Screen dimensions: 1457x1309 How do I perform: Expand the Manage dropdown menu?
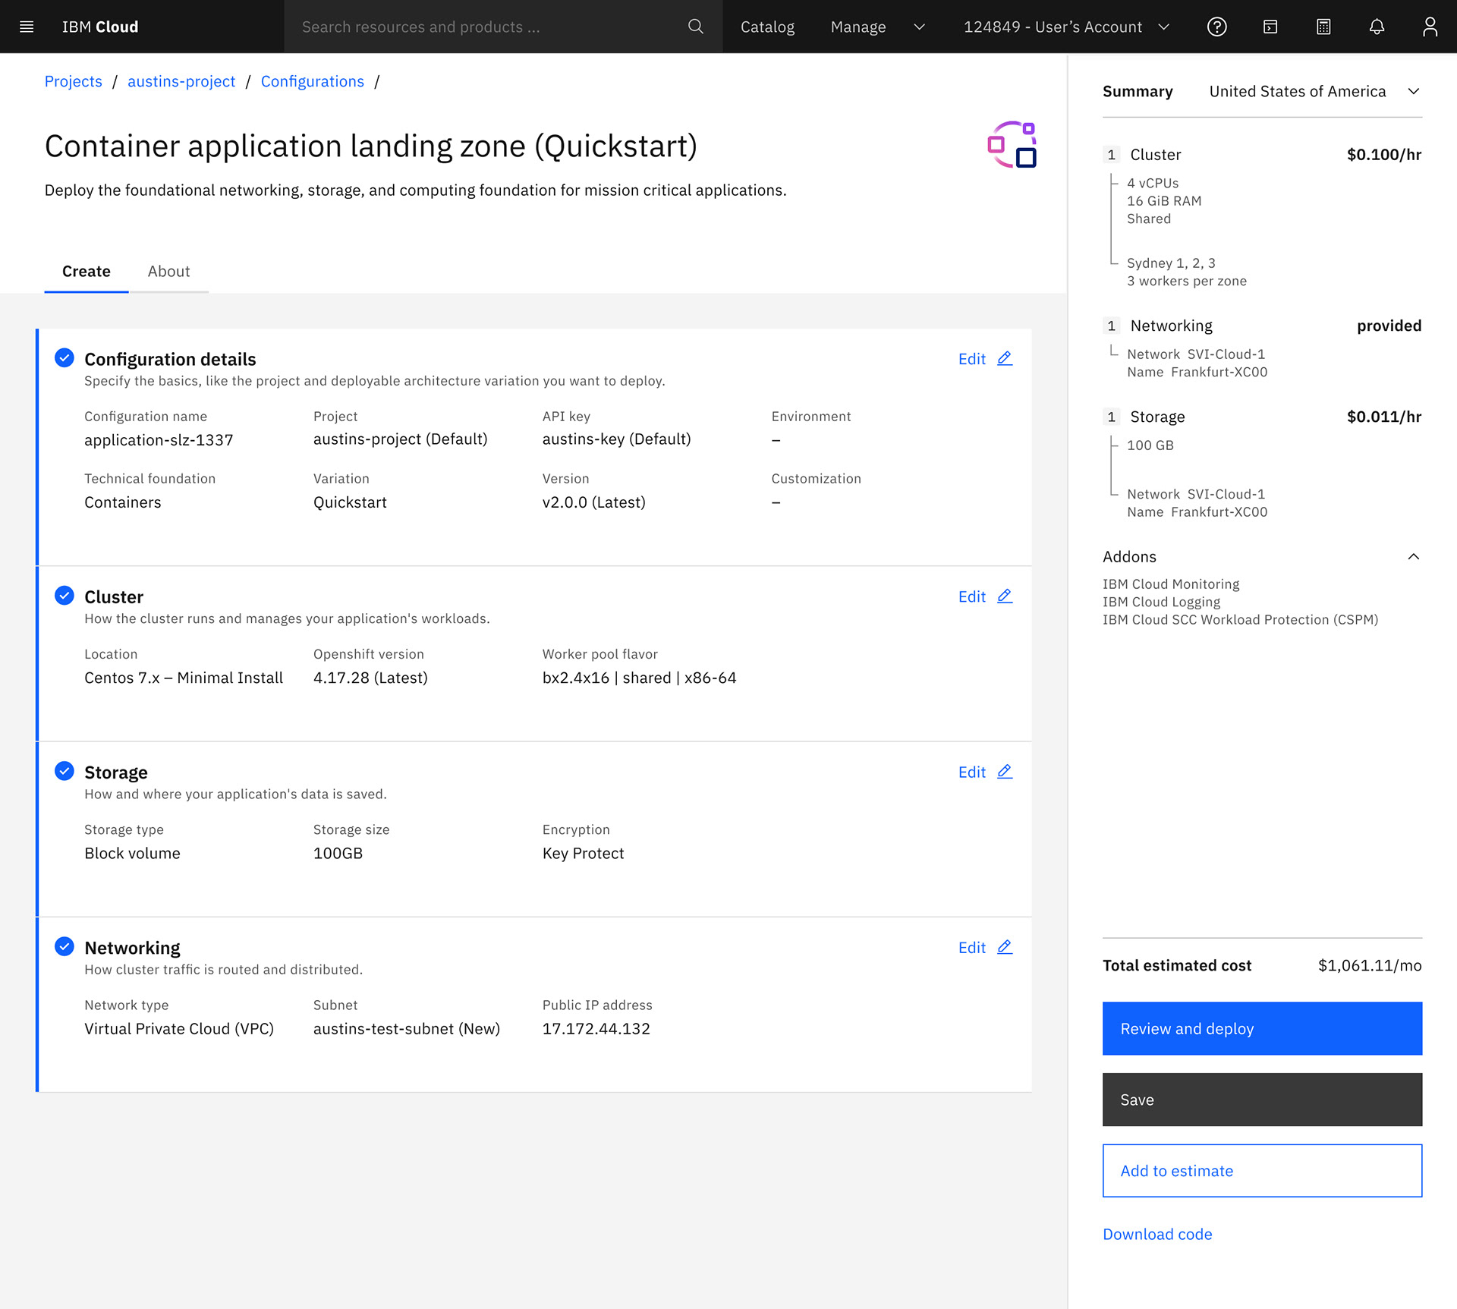tap(877, 27)
